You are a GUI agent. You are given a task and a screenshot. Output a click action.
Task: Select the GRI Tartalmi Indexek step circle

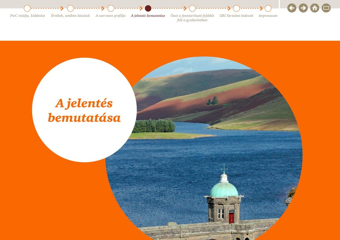(236, 8)
